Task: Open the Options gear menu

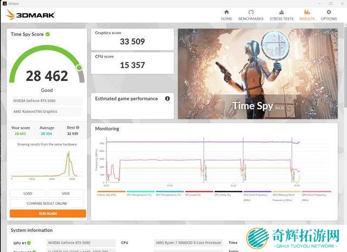Action: point(329,15)
